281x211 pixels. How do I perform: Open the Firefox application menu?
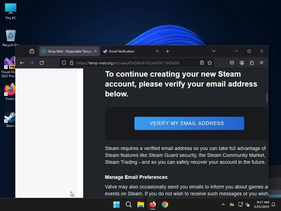262,63
